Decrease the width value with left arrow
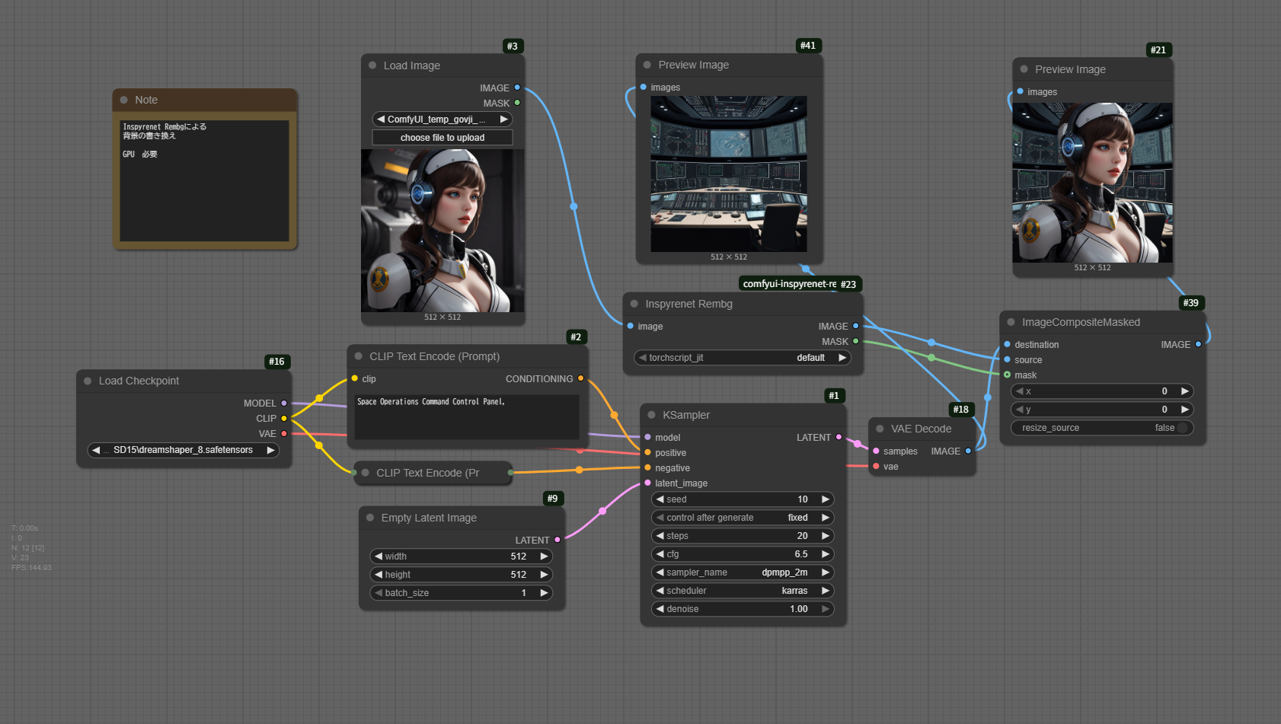The height and width of the screenshot is (724, 1281). 379,557
